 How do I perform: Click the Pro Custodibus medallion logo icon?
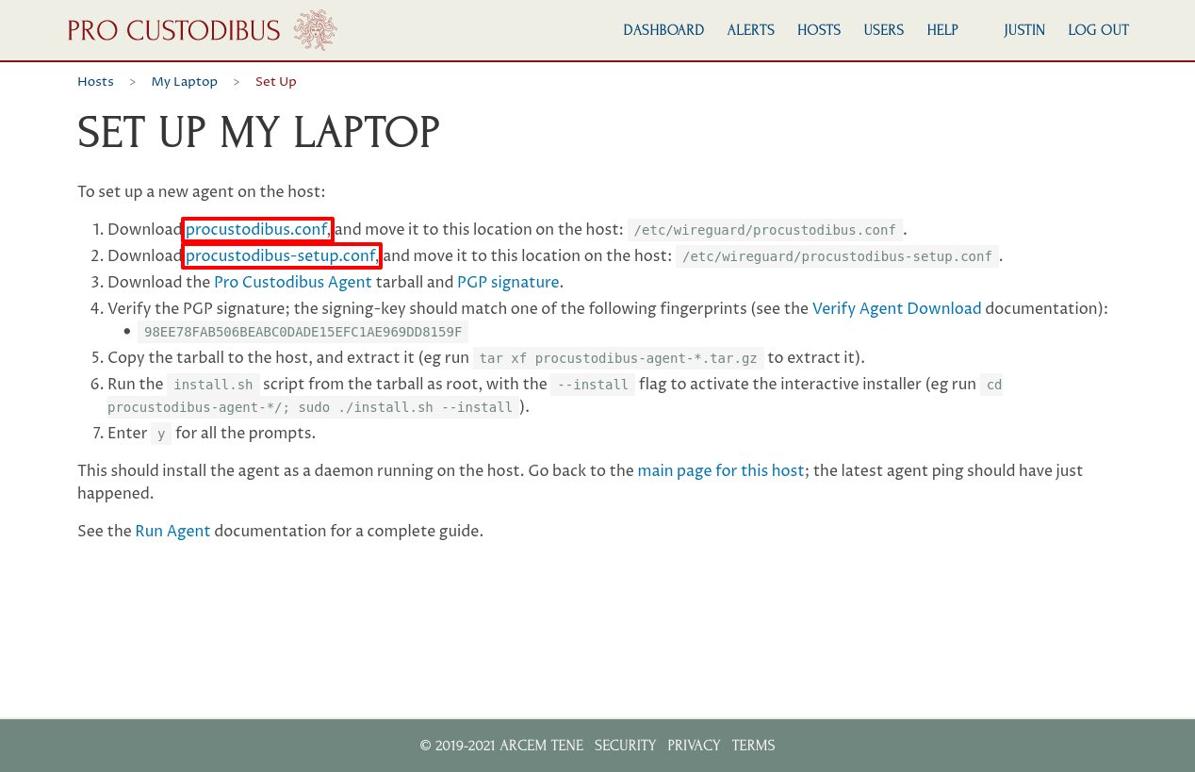pos(315,30)
